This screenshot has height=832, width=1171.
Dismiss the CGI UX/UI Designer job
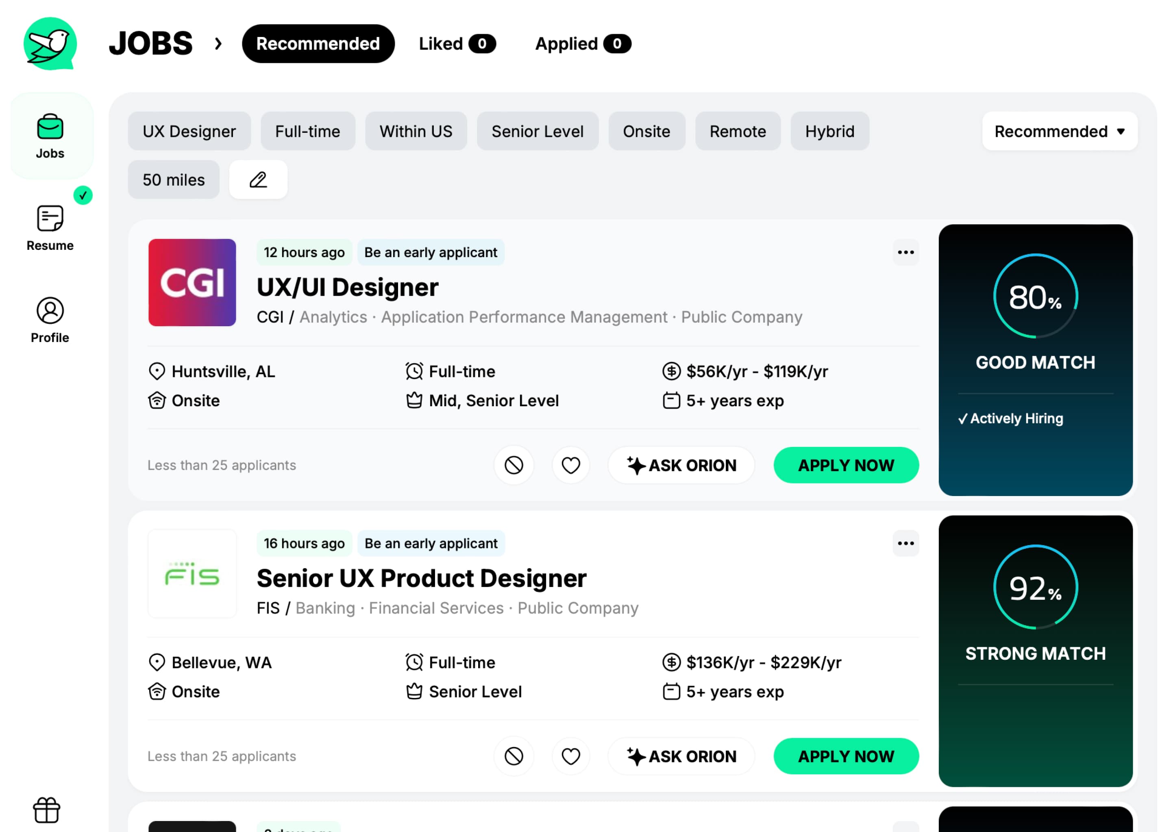(514, 465)
